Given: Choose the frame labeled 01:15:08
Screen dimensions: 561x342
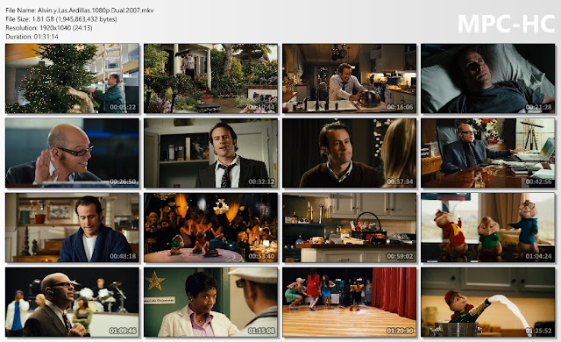Looking at the screenshot, I should (210, 303).
